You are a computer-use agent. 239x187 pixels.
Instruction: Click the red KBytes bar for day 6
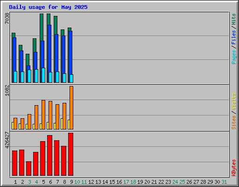click(x=49, y=155)
